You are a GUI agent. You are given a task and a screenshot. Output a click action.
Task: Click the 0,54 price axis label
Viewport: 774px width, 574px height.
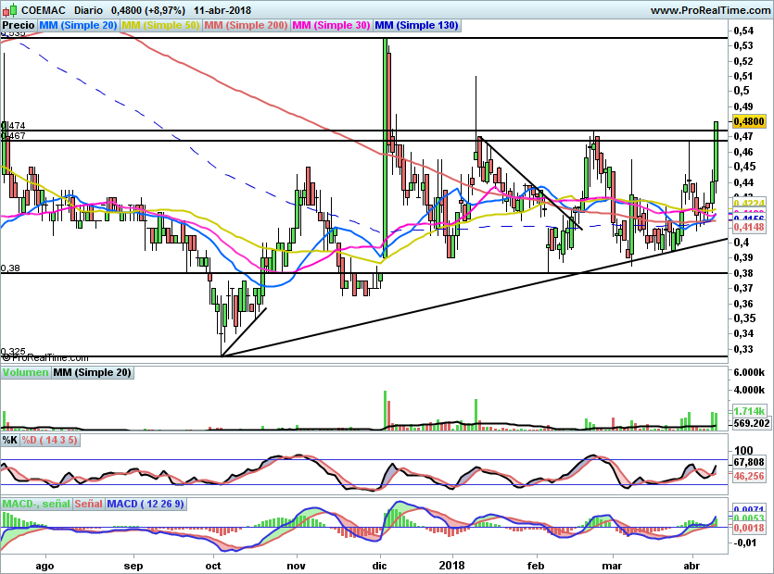[x=743, y=31]
